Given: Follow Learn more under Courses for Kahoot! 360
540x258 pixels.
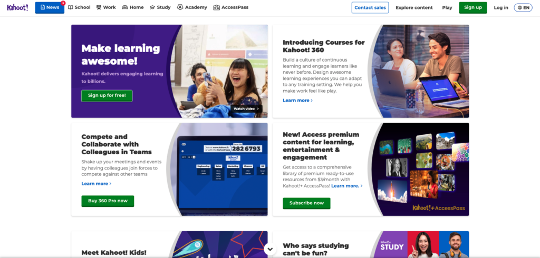Looking at the screenshot, I should pyautogui.click(x=297, y=101).
